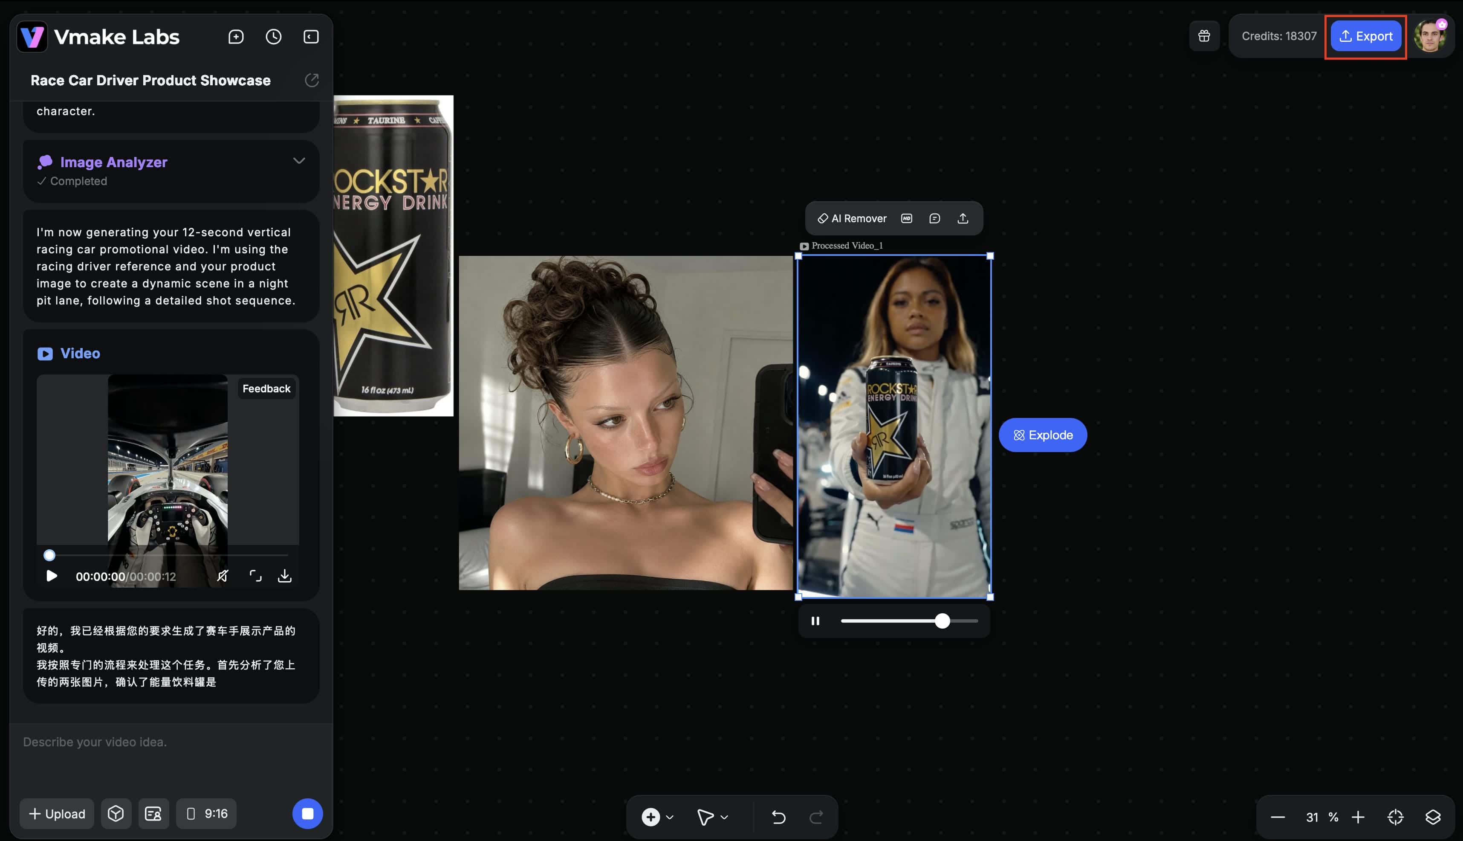Screen dimensions: 1463x841
Task: Open the gift rewards icon
Action: point(1204,36)
